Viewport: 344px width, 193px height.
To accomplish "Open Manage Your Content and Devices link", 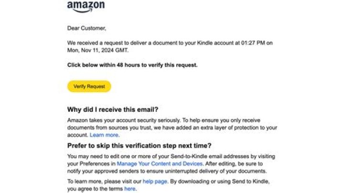I will (x=156, y=163).
